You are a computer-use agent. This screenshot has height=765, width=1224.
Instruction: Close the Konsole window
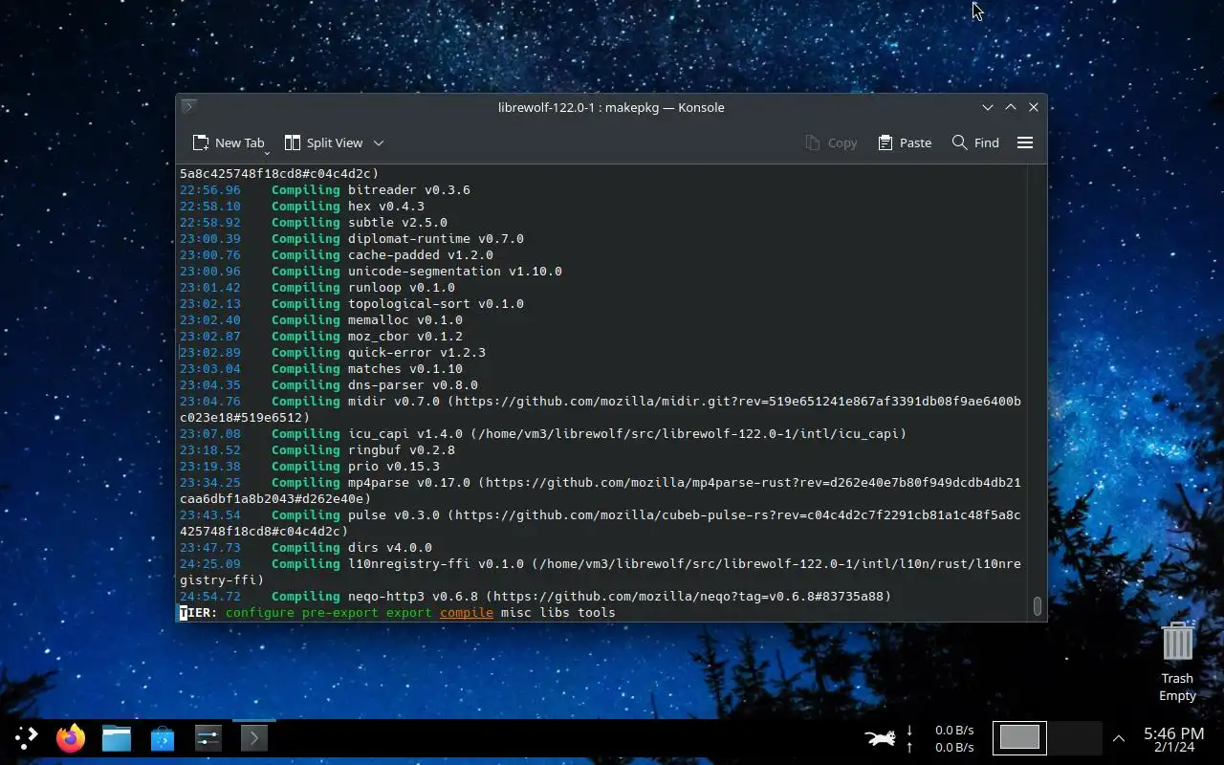click(x=1034, y=107)
